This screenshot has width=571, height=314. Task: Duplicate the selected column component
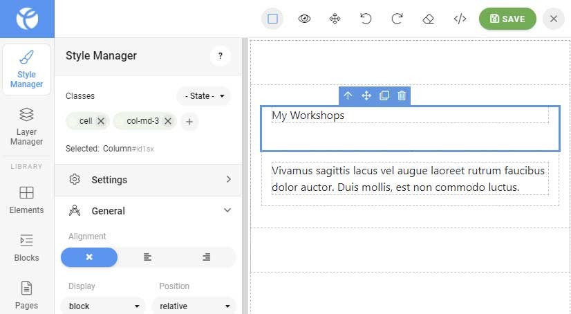pos(384,96)
